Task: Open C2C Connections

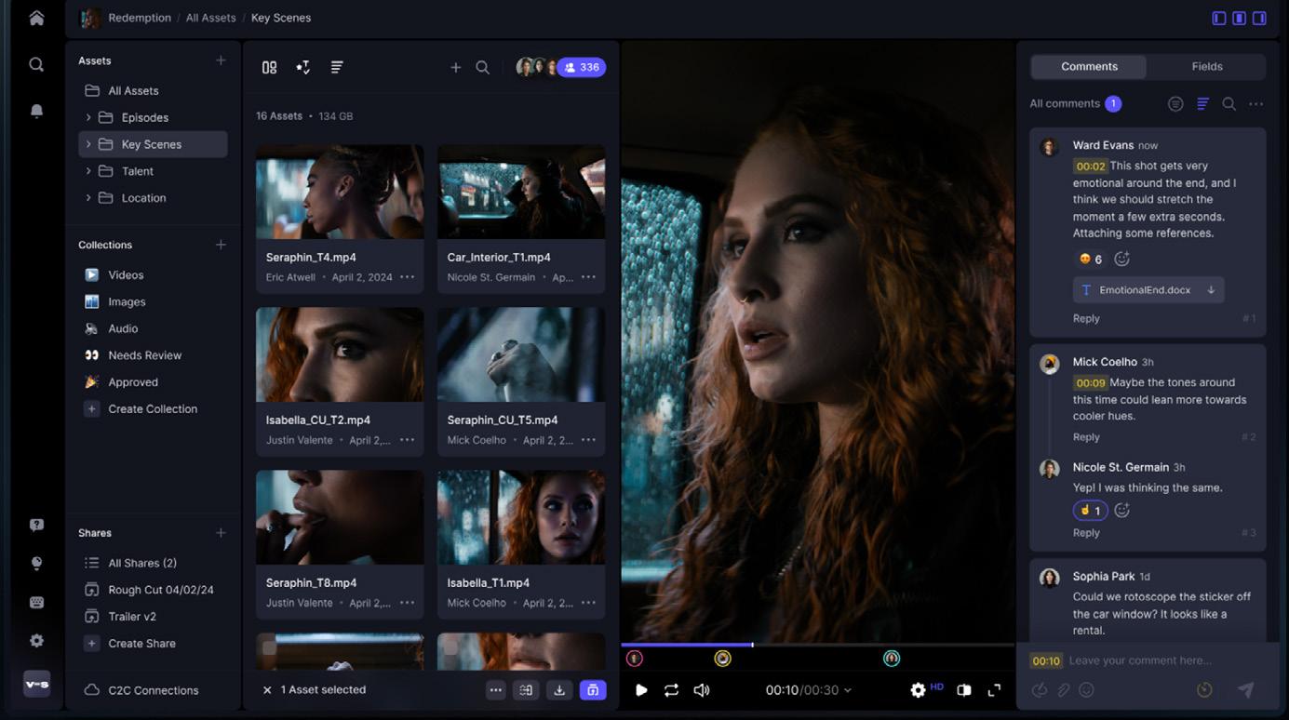Action: click(x=153, y=690)
